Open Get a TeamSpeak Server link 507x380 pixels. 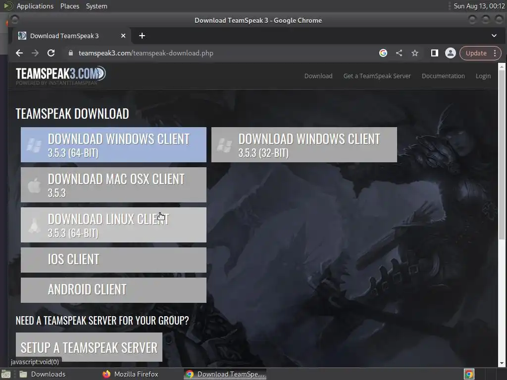pyautogui.click(x=377, y=76)
